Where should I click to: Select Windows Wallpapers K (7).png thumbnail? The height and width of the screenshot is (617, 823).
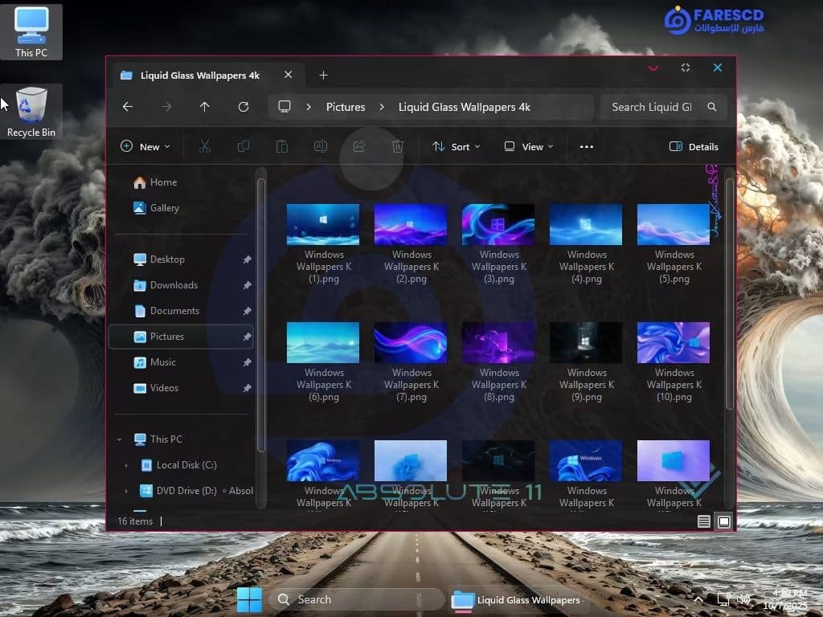pos(411,343)
